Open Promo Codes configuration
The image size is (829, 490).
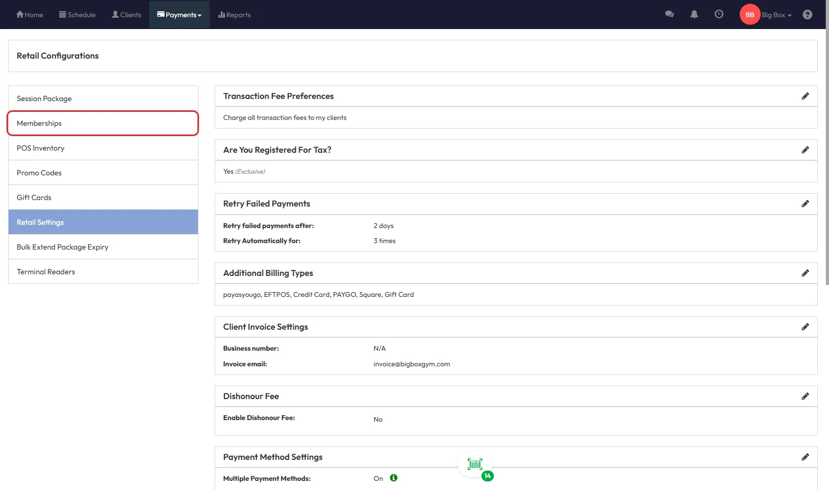coord(103,173)
